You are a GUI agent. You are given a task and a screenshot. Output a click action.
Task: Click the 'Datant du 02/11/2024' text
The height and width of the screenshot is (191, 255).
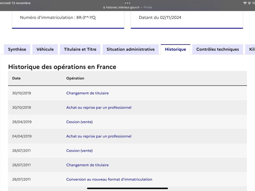point(160,18)
